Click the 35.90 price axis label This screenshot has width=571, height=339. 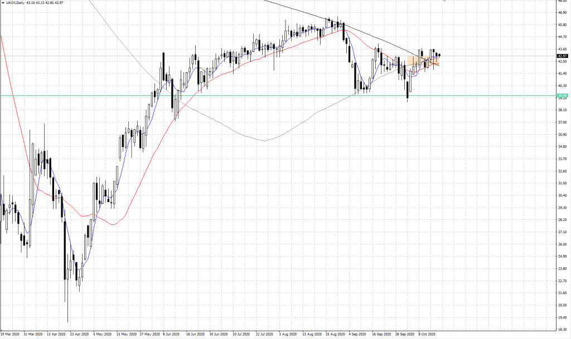point(562,134)
